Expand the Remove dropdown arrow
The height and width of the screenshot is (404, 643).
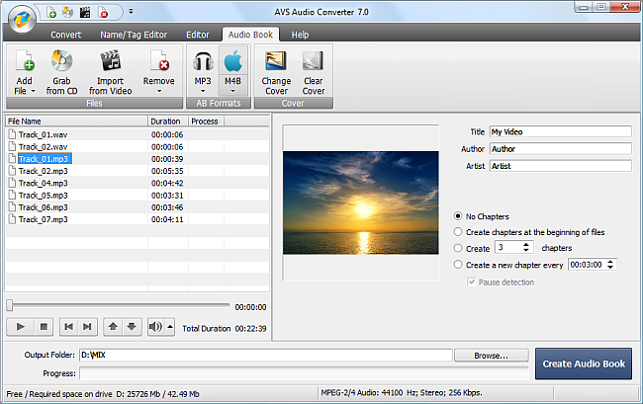(x=159, y=91)
